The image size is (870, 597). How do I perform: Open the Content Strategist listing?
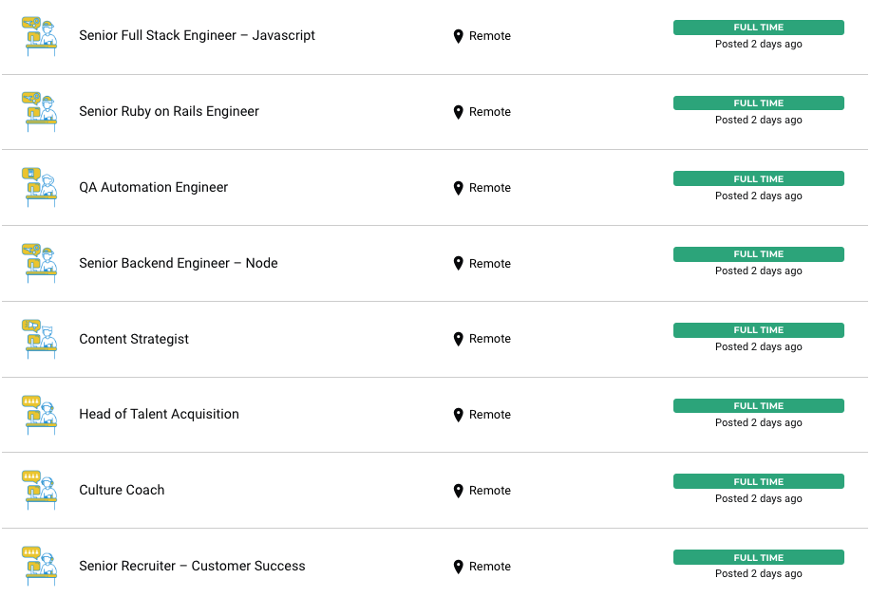click(x=134, y=339)
